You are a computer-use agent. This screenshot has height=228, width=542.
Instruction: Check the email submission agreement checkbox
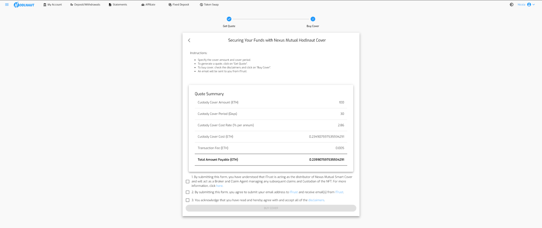[x=188, y=192]
